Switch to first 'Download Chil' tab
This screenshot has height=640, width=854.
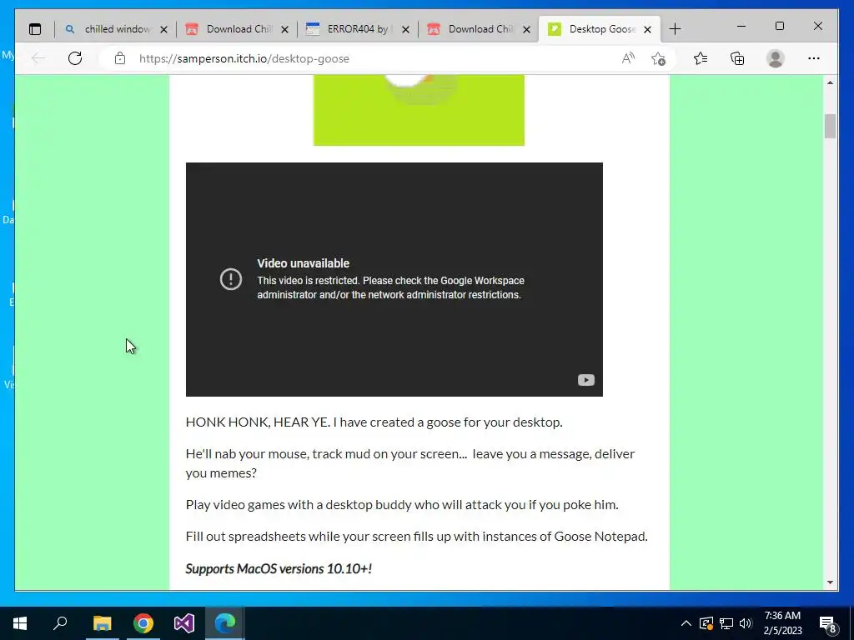point(237,29)
